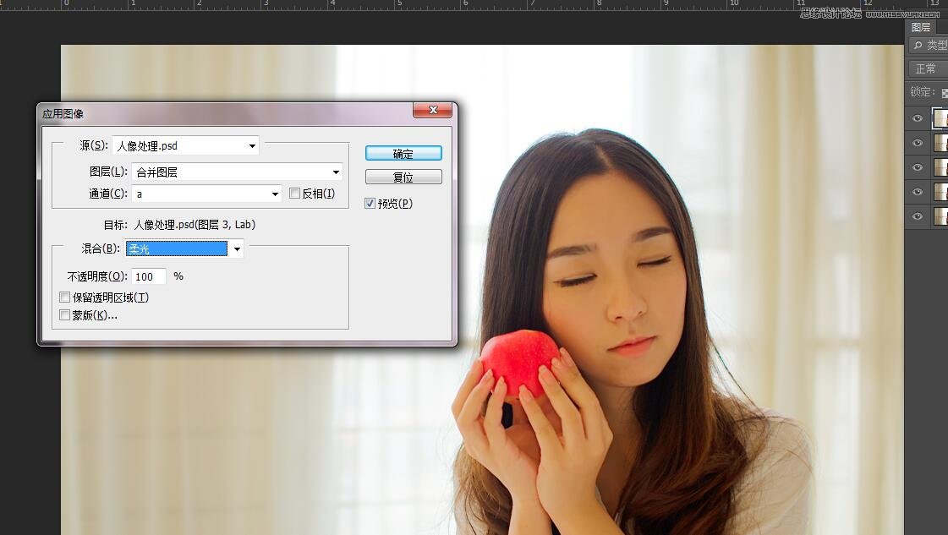Open the 正常 layer blend mode dropdown
The height and width of the screenshot is (535, 948).
(x=928, y=68)
